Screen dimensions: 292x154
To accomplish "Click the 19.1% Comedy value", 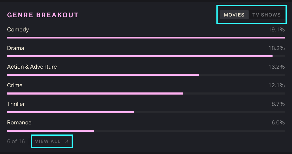I will coord(276,30).
